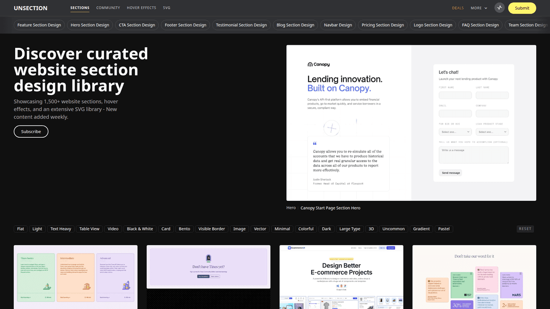
Task: Choose the Pricing Section Design category
Action: (x=382, y=25)
